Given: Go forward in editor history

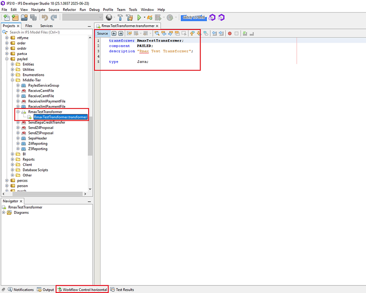Looking at the screenshot, I should (x=121, y=33).
